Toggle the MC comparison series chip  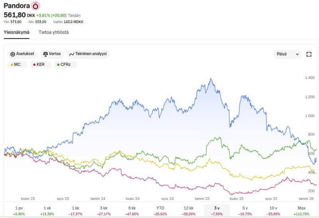(15, 64)
